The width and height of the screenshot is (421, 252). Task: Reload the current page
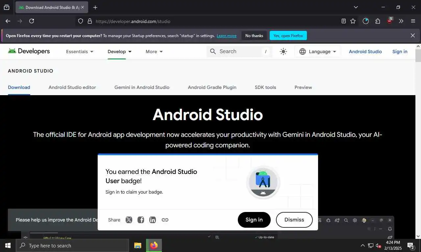[32, 21]
